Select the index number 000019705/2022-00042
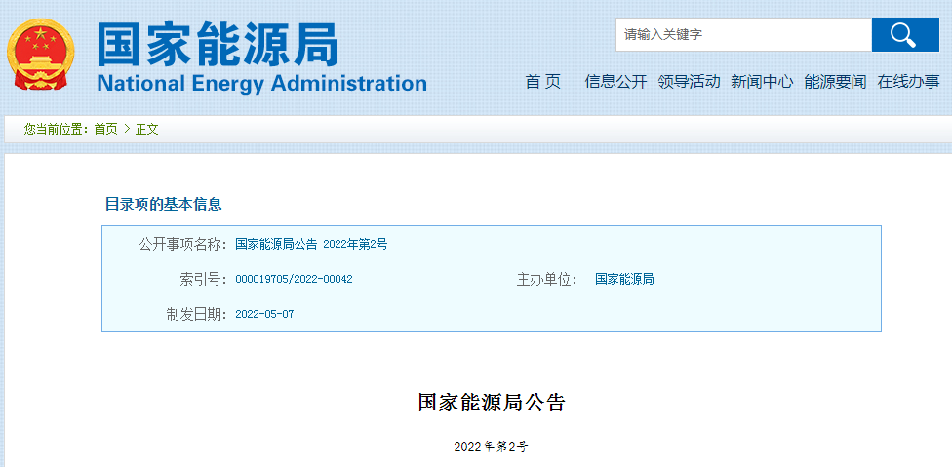This screenshot has height=467, width=952. 294,279
